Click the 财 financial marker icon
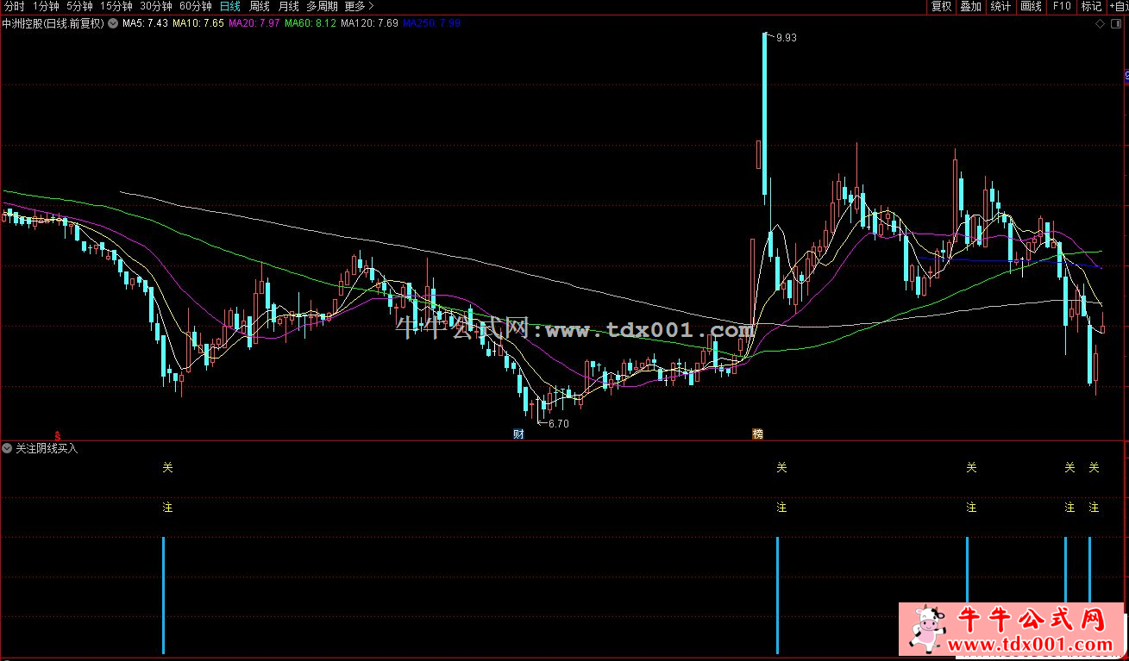Viewport: 1129px width, 661px height. (518, 433)
